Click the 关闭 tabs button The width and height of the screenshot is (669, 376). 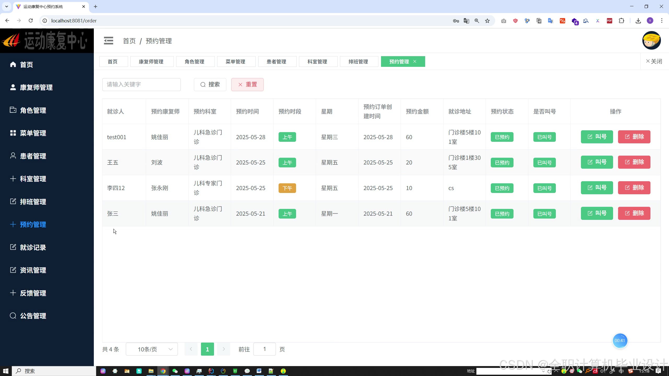(654, 61)
